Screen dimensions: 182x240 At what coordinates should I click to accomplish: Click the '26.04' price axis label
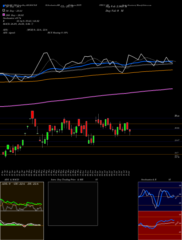pyautogui.click(x=177, y=128)
